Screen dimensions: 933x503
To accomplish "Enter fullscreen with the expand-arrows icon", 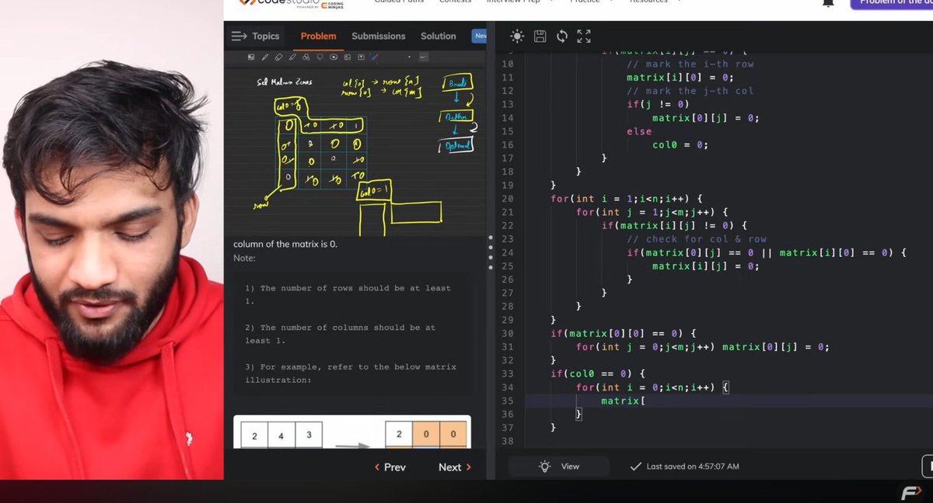I will (x=584, y=36).
